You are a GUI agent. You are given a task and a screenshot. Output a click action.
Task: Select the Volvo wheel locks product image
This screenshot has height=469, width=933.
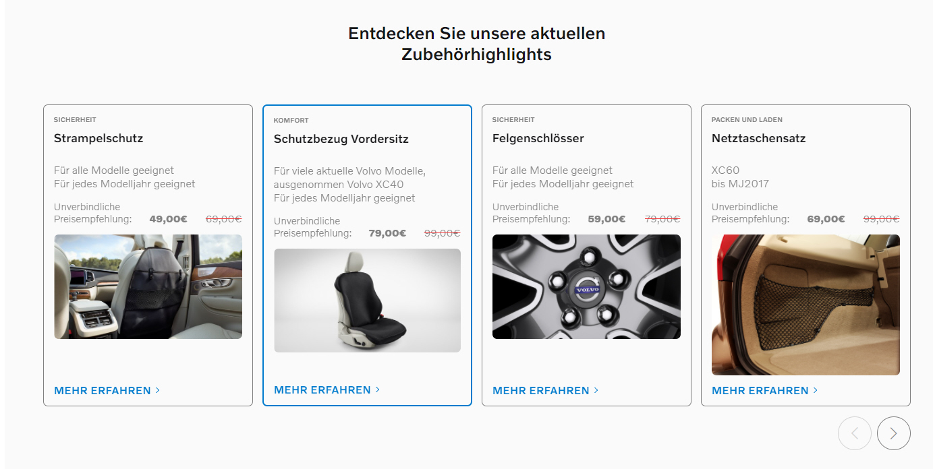[x=586, y=286]
